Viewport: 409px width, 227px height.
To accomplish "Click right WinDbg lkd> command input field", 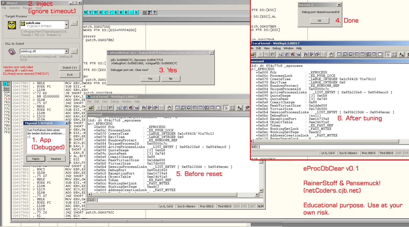I will pos(334,147).
